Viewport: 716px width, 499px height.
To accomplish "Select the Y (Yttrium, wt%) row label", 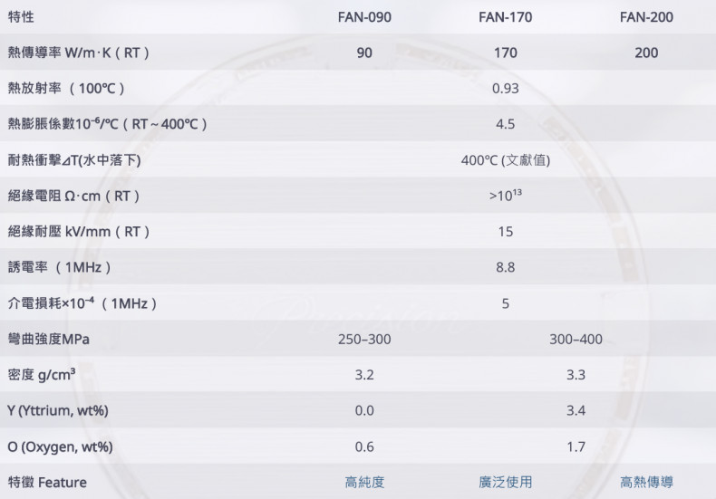I will pos(57,410).
